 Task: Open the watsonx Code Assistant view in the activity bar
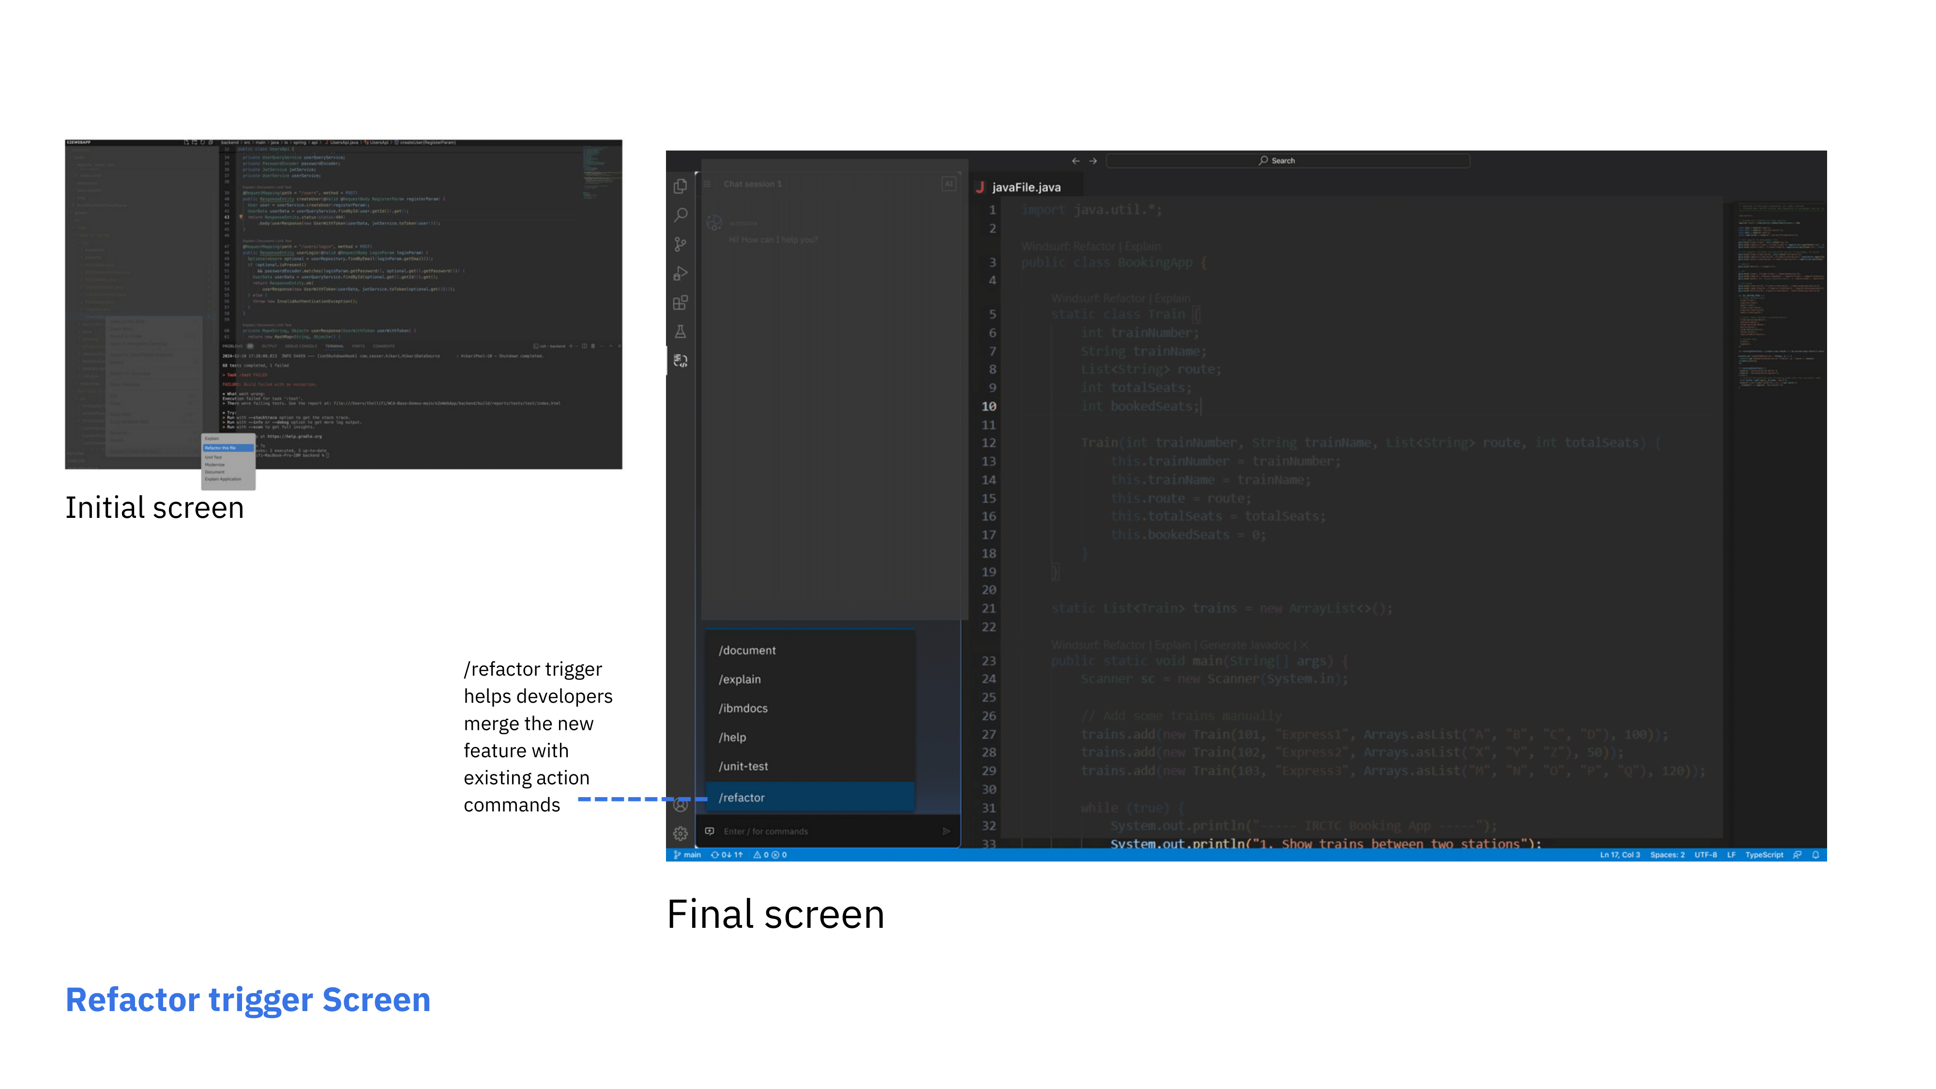pos(680,361)
